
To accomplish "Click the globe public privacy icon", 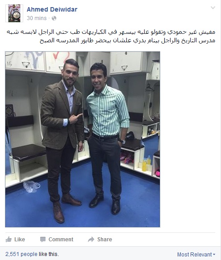I will tap(54, 18).
